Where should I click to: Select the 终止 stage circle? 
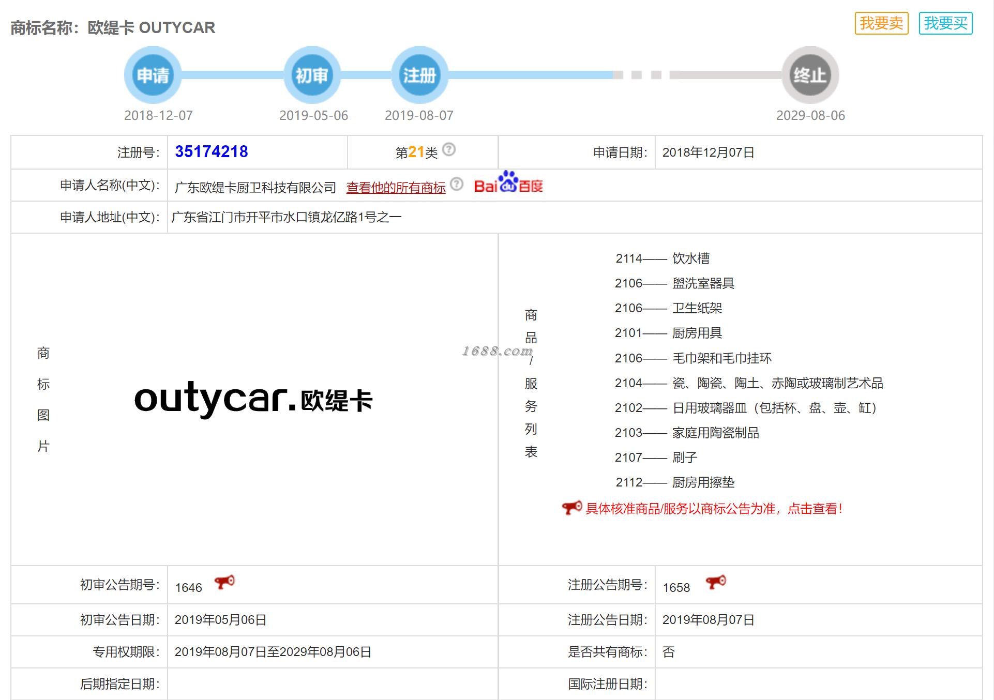pos(810,75)
